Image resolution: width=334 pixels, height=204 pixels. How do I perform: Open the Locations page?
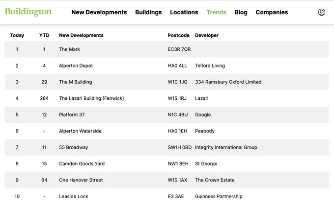pos(184,12)
